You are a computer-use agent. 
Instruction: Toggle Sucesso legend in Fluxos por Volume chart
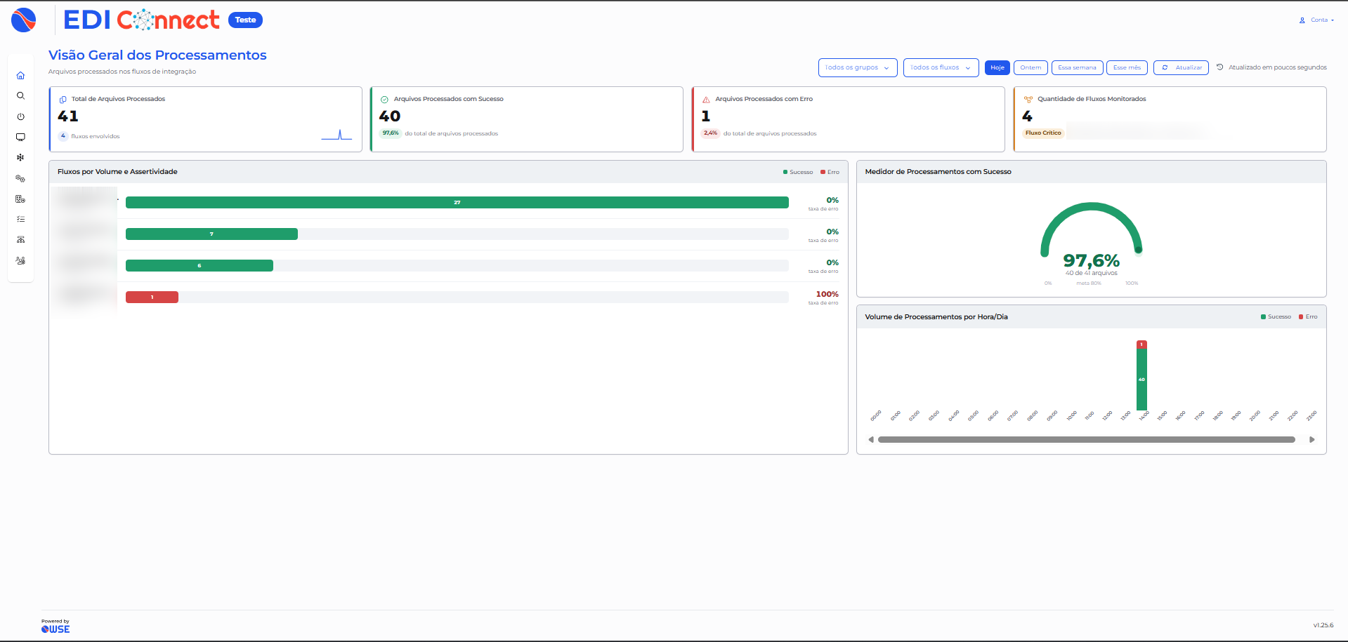coord(798,172)
